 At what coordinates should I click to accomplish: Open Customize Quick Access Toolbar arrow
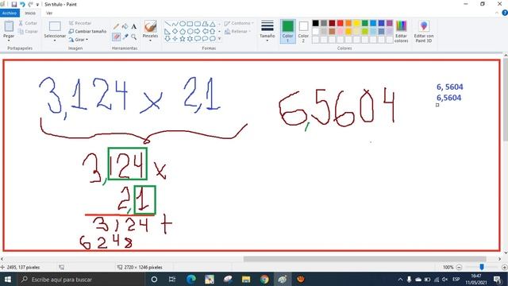[x=37, y=5]
